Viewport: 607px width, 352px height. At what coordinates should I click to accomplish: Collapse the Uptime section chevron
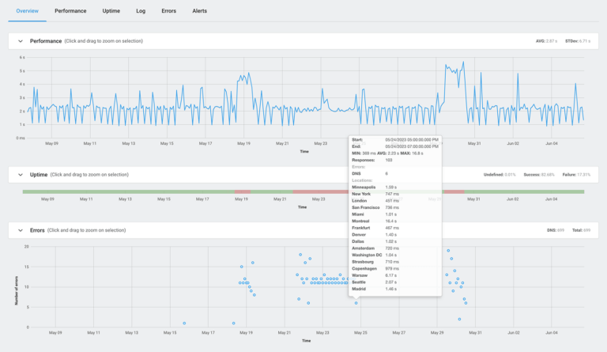21,175
